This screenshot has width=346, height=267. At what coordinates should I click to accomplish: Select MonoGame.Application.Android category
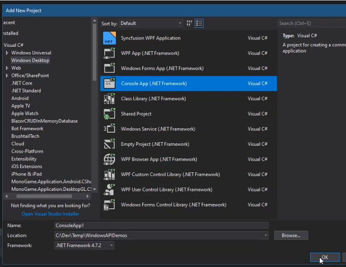coord(51,182)
